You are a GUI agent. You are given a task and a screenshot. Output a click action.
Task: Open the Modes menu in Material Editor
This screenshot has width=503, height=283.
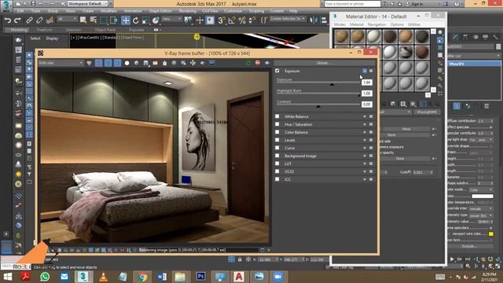340,24
